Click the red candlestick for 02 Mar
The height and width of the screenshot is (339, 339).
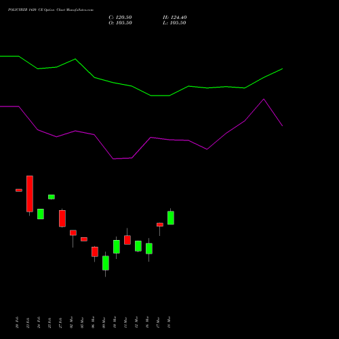[73, 233]
